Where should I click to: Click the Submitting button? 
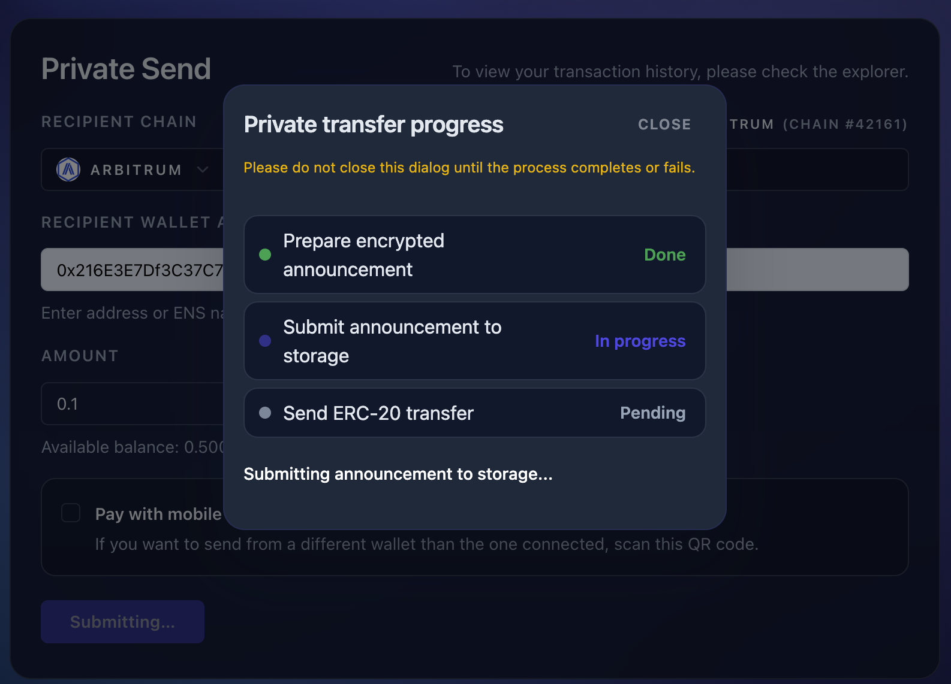point(122,622)
